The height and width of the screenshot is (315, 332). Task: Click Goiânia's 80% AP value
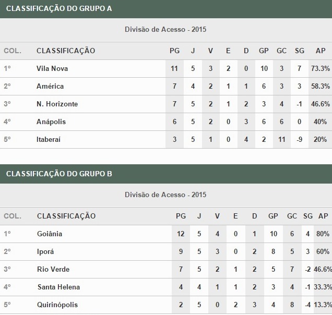(323, 234)
